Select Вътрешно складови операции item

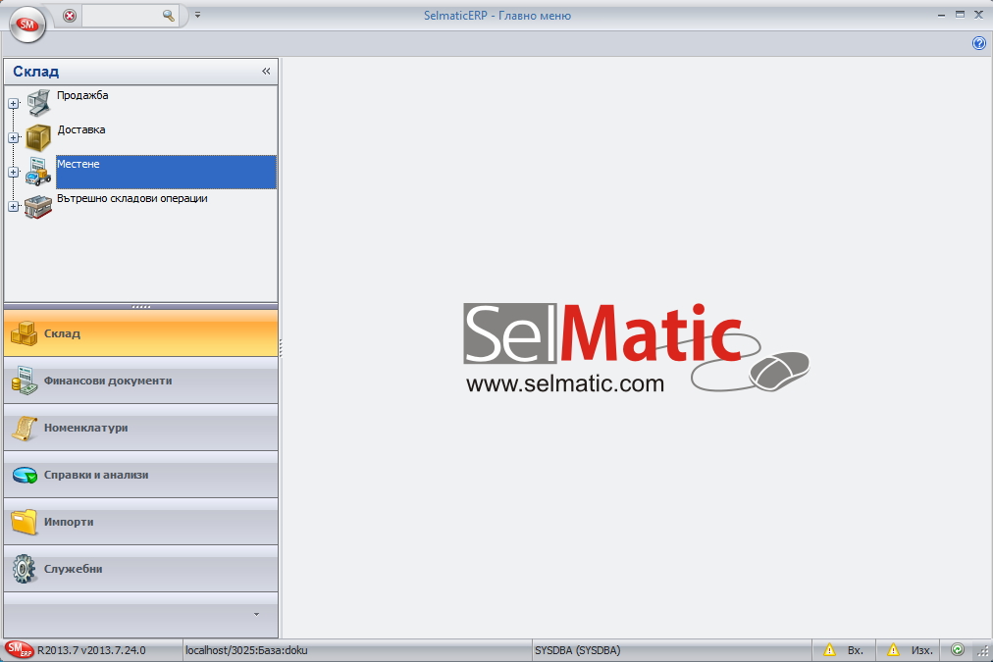tap(132, 198)
